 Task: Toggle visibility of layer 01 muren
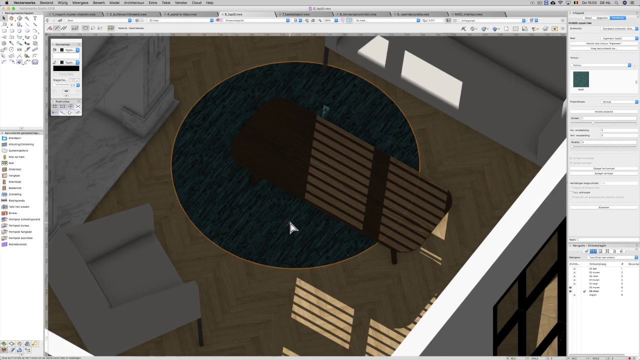point(574,280)
